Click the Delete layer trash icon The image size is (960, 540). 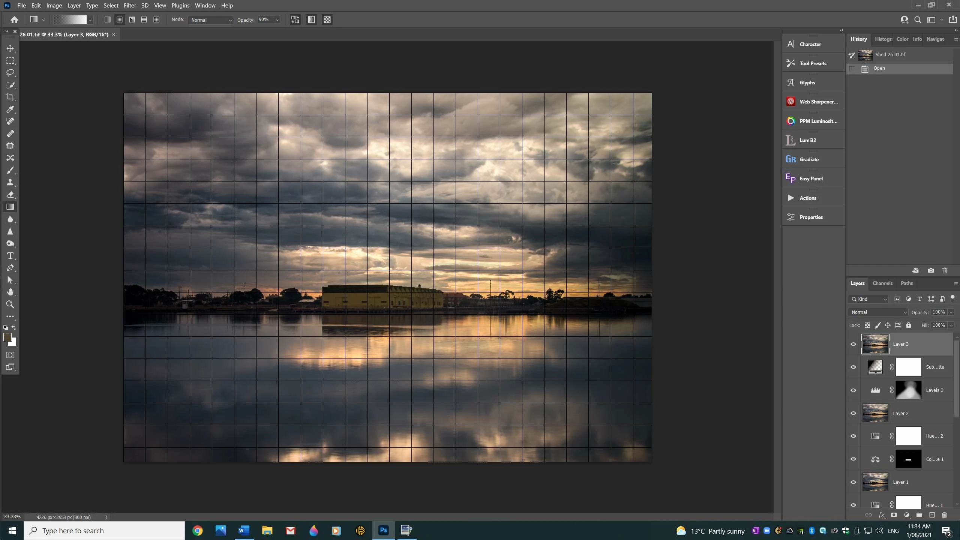[x=945, y=515]
